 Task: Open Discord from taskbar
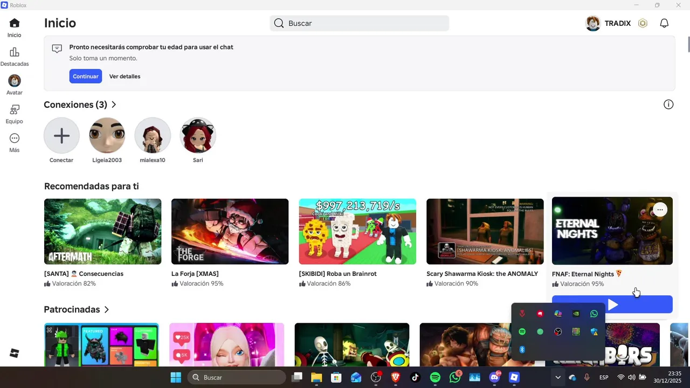(494, 377)
